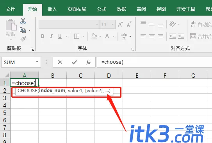Apply fill color bucket

tap(94, 36)
